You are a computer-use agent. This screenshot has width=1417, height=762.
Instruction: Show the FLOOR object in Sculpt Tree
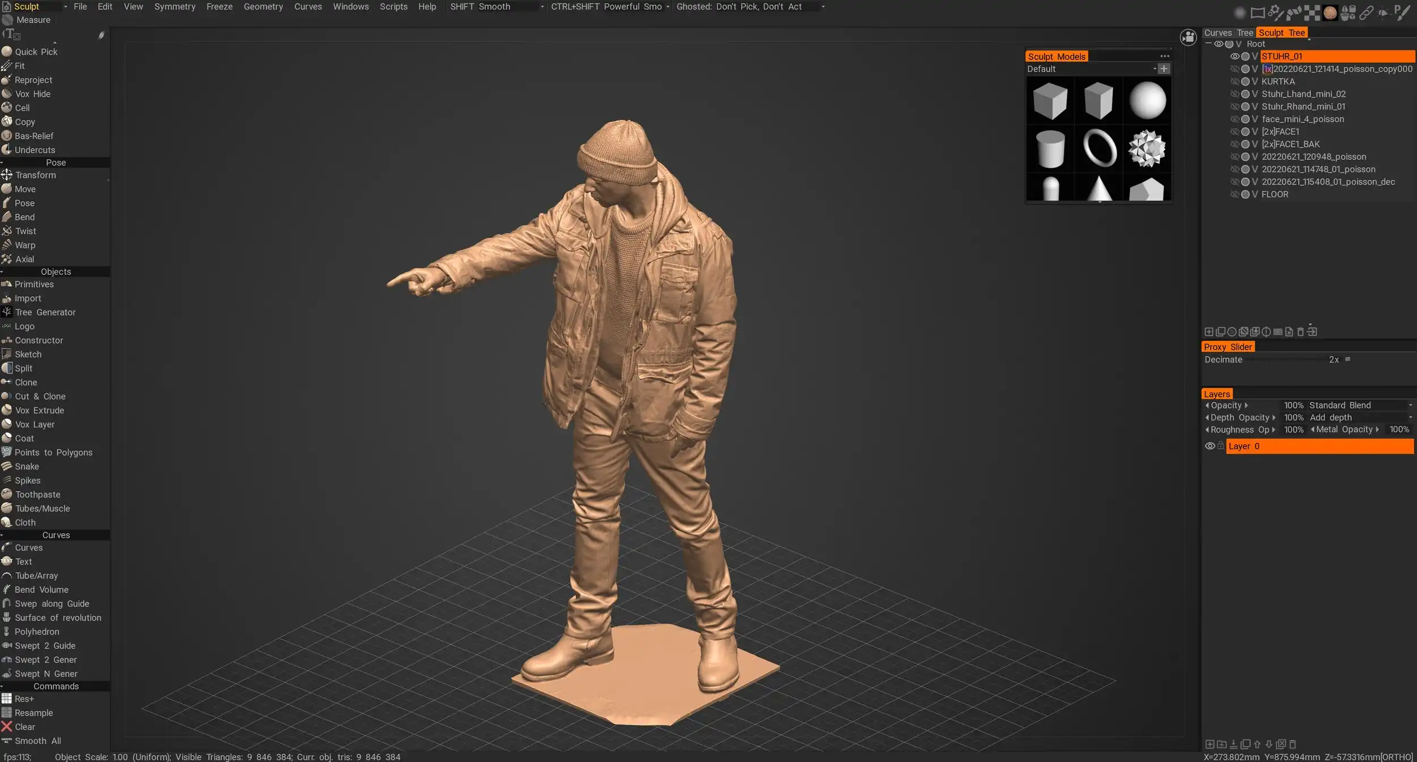(1234, 194)
